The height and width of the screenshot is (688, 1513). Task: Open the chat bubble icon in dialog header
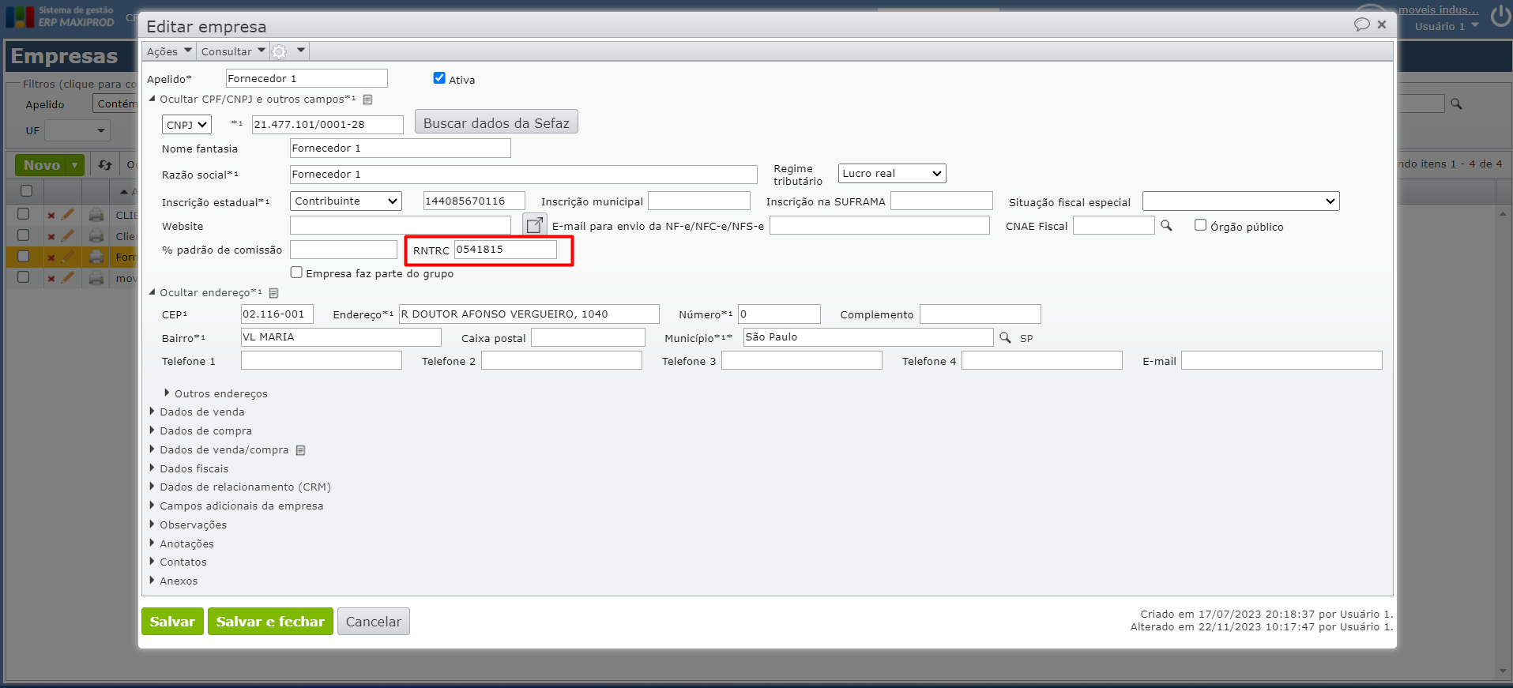click(1361, 24)
